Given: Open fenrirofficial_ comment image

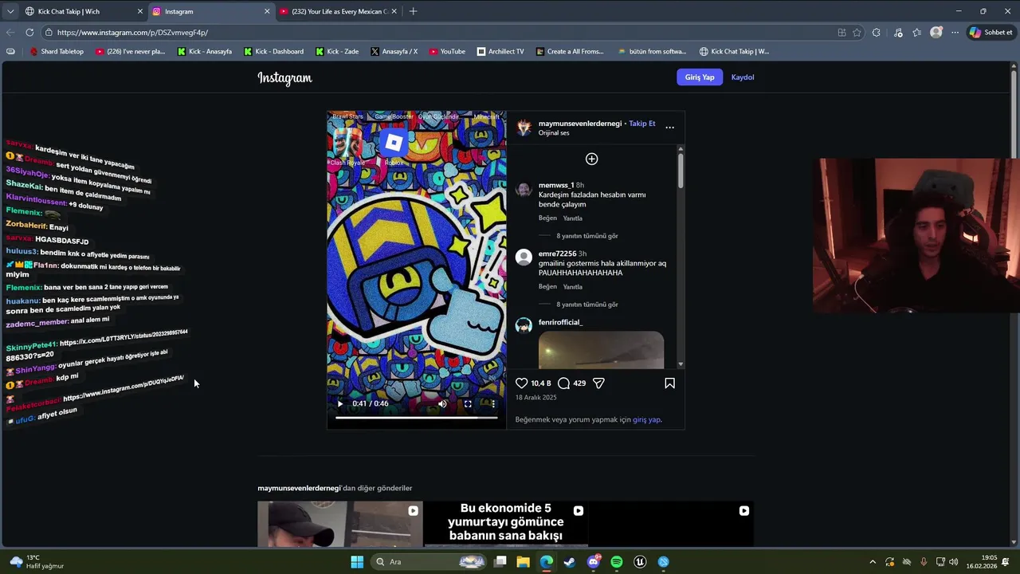Looking at the screenshot, I should click(601, 350).
